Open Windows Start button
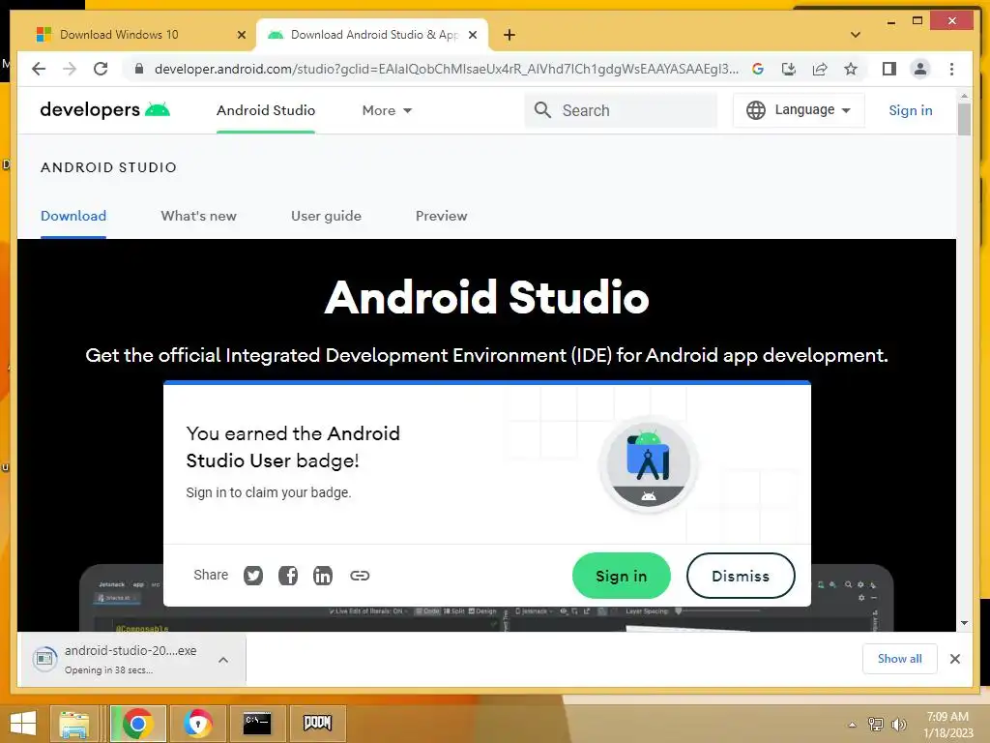This screenshot has width=990, height=743. click(23, 724)
